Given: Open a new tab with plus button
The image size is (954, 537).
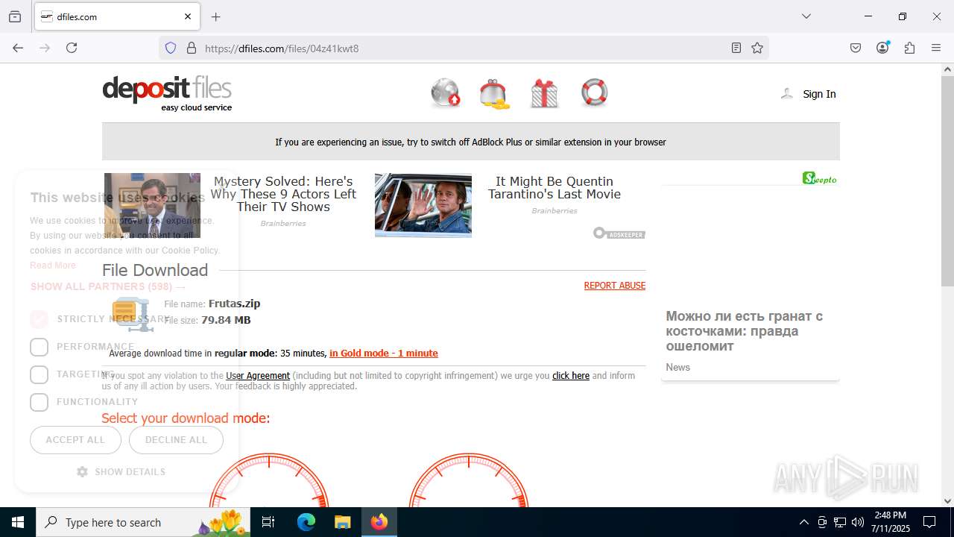Looking at the screenshot, I should pyautogui.click(x=216, y=16).
